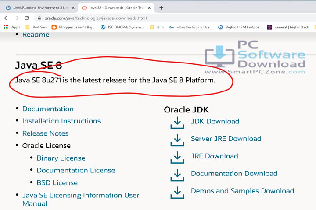Image resolution: width=316 pixels, height=210 pixels.
Task: Click the JRE Download link
Action: [215, 156]
